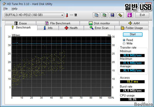Select the Read radio button
Viewport: 154px width, 107px height.
tap(124, 40)
